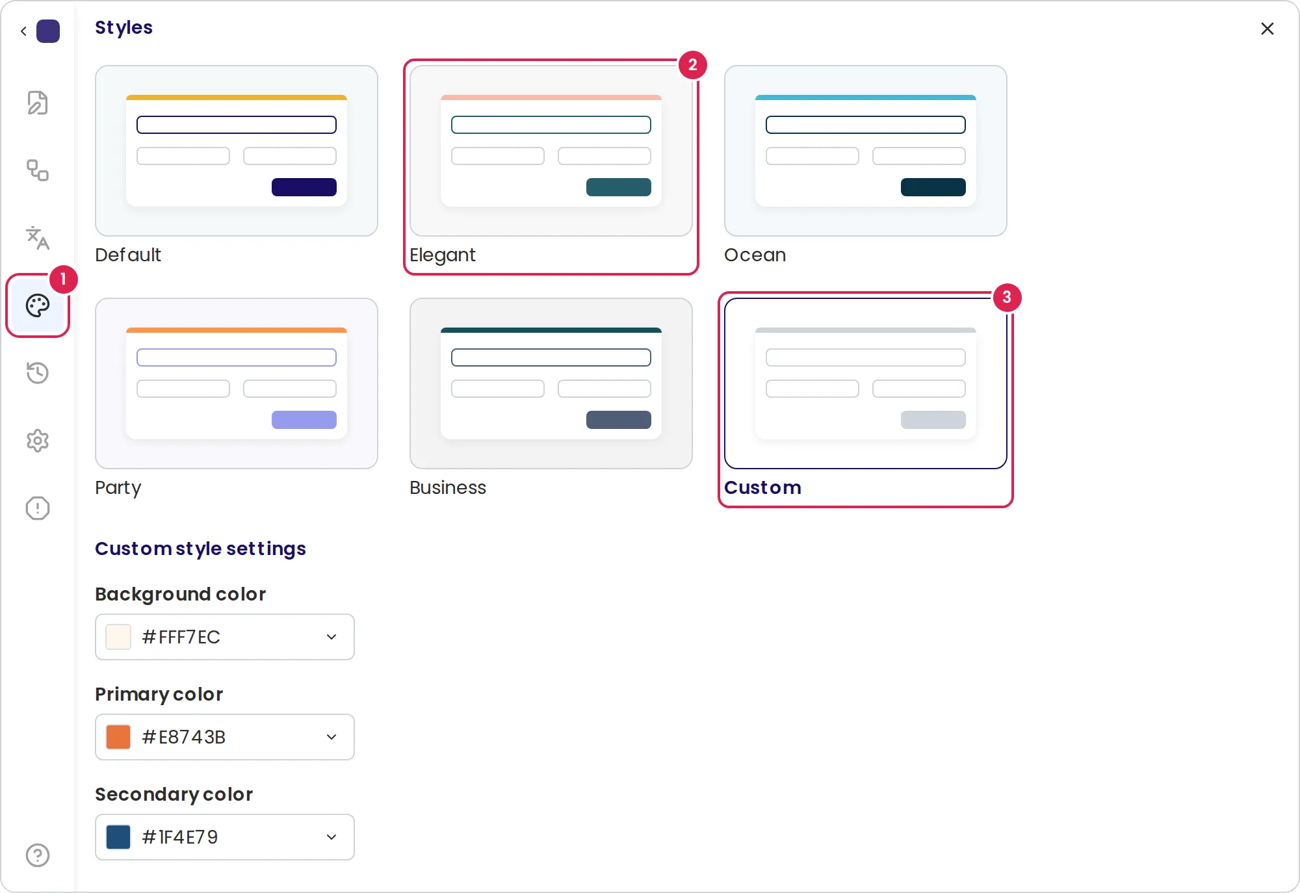The height and width of the screenshot is (893, 1300).
Task: Click the Ocean style label
Action: (x=755, y=255)
